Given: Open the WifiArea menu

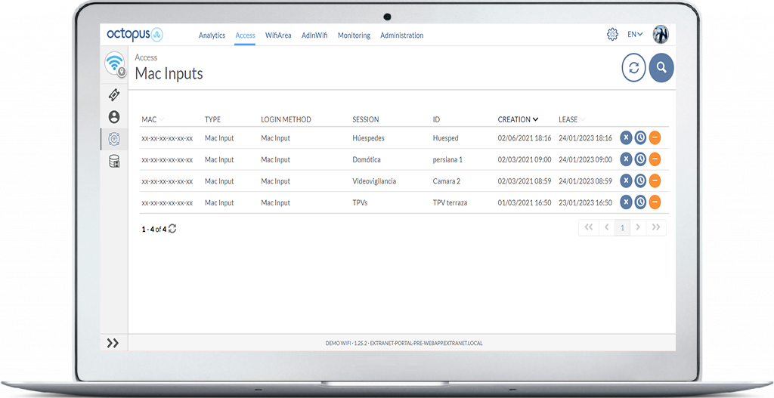Looking at the screenshot, I should (x=278, y=35).
